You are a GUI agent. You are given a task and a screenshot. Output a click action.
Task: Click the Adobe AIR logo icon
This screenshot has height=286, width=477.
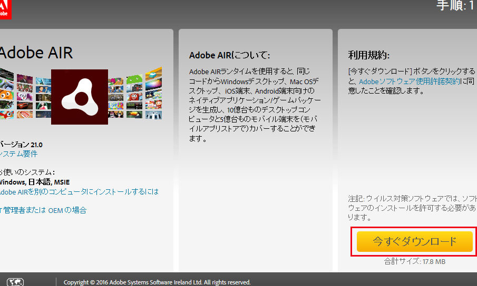pos(80,97)
